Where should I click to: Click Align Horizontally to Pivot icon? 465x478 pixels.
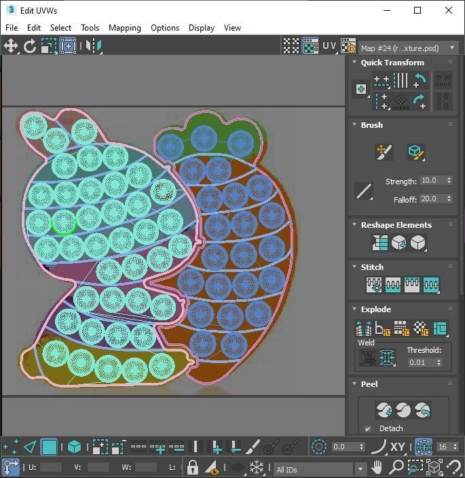point(382,80)
